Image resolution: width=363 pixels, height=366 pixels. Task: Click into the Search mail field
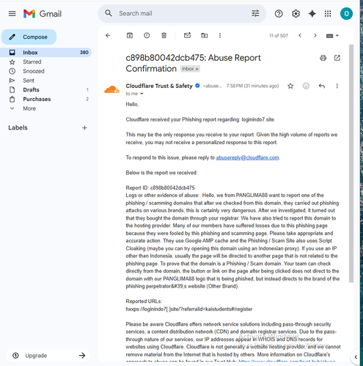[x=183, y=13]
